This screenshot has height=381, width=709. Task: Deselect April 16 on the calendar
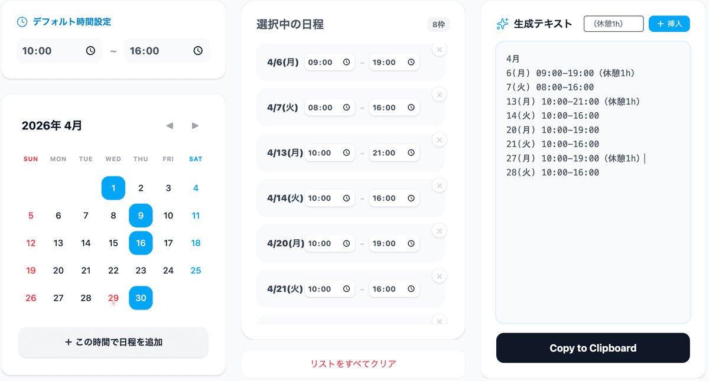point(141,243)
